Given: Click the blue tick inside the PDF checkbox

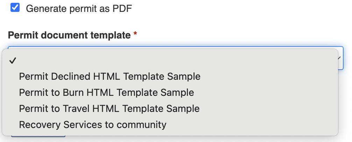Looking at the screenshot, I should pos(15,7).
